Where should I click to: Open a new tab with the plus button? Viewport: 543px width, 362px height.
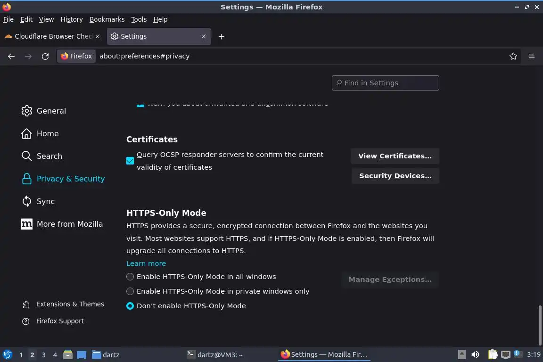click(221, 36)
